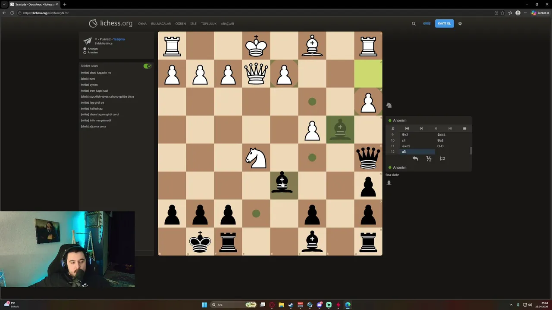Step forward one move in move list
Screen dimensions: 552x310
point(436,128)
